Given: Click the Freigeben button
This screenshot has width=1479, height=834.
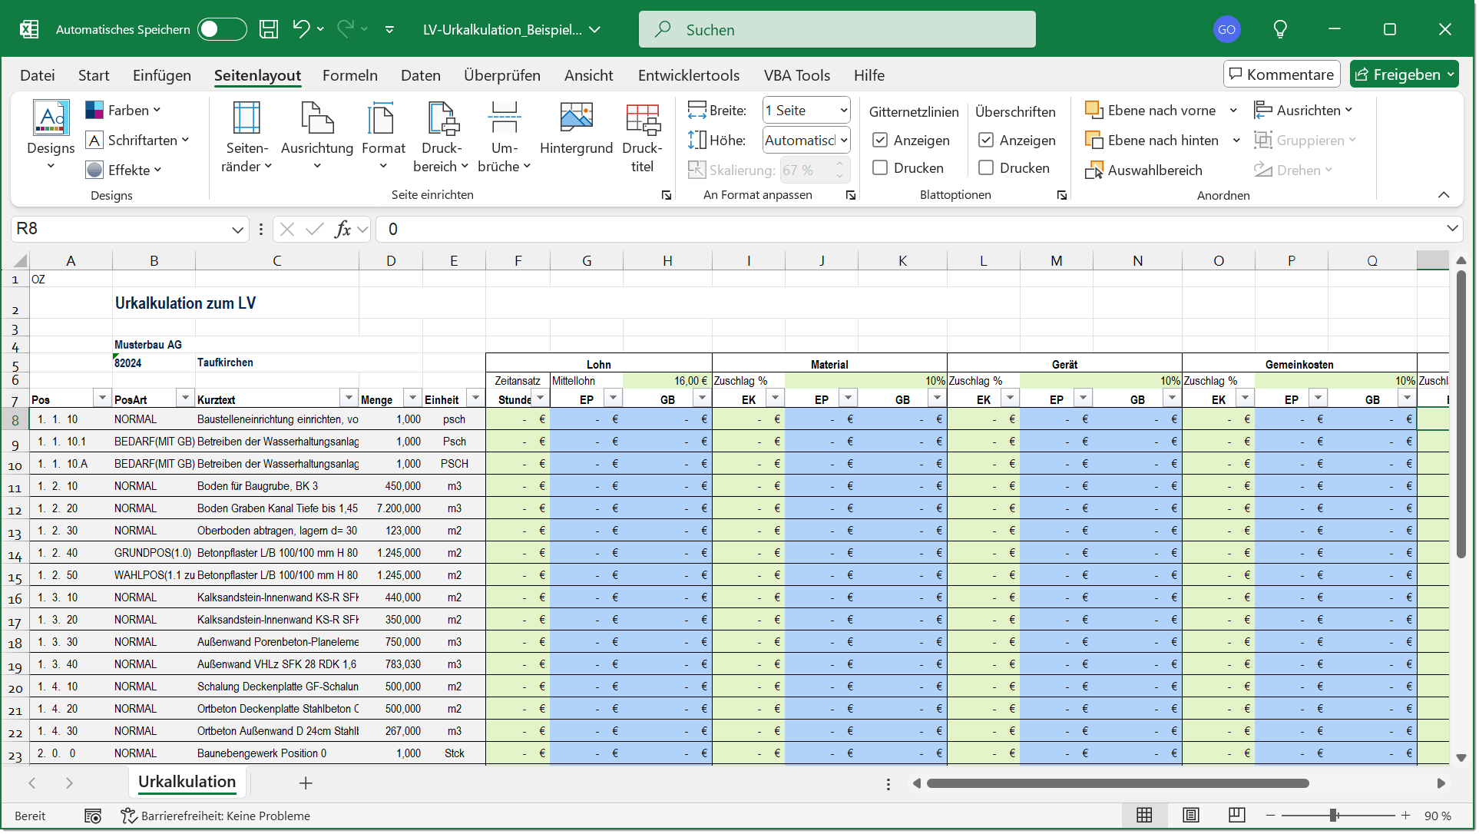Looking at the screenshot, I should (1404, 74).
